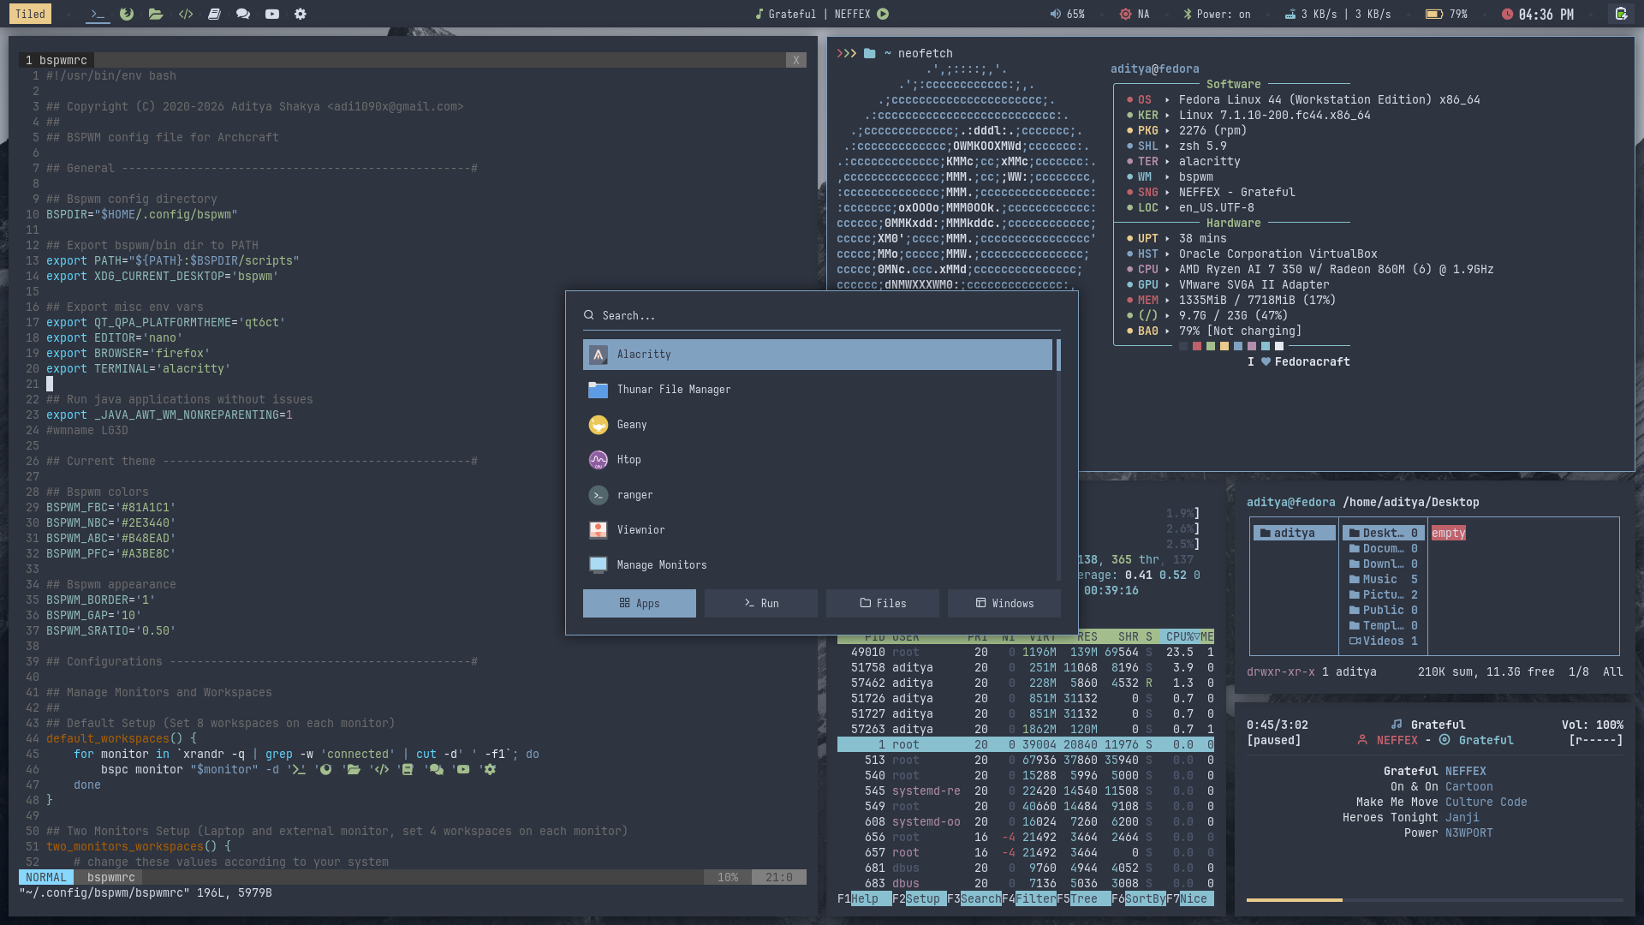Image resolution: width=1644 pixels, height=925 pixels.
Task: Launch ranger from the launcher list
Action: (x=818, y=495)
